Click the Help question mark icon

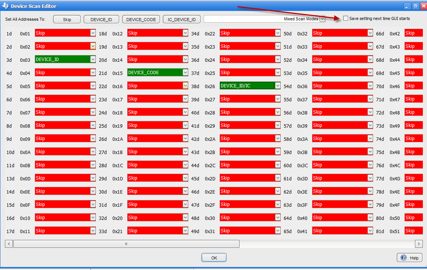pos(404,258)
